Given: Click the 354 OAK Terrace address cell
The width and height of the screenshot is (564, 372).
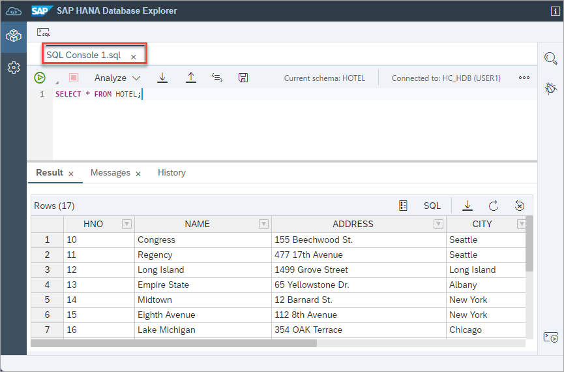Looking at the screenshot, I should (359, 330).
